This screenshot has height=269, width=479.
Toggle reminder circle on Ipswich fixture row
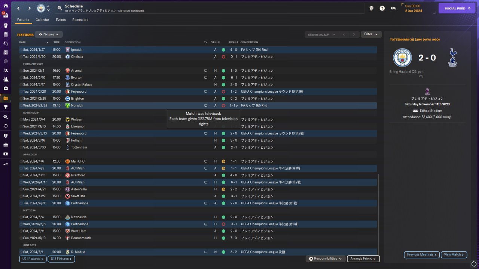point(21,50)
